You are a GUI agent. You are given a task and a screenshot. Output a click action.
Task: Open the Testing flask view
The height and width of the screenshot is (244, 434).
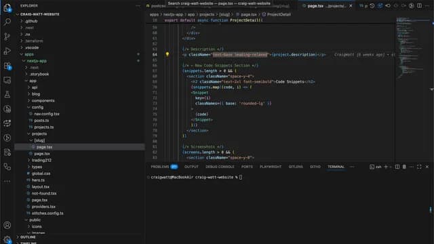point(7,94)
